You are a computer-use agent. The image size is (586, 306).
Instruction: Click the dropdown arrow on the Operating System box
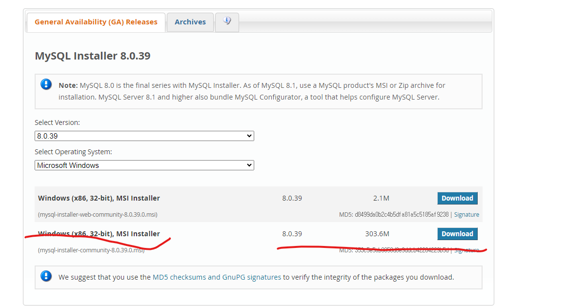pos(249,165)
